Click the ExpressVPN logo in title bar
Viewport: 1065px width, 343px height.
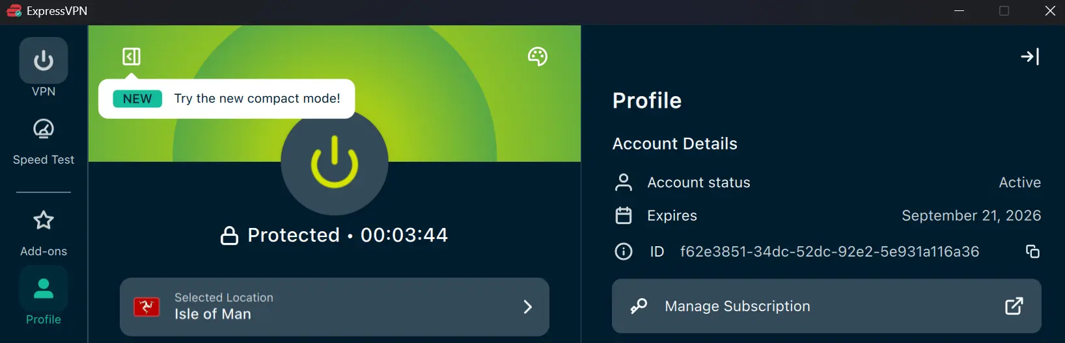[x=14, y=11]
